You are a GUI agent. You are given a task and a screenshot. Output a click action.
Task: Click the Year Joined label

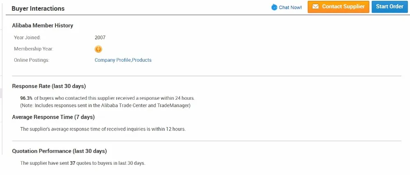pos(27,38)
